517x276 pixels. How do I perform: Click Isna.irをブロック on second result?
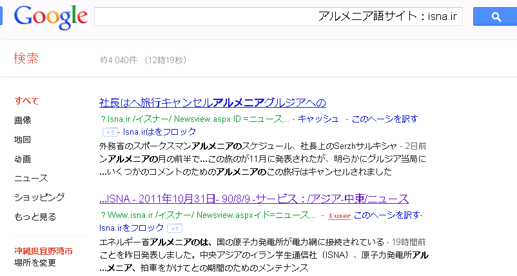(x=132, y=228)
